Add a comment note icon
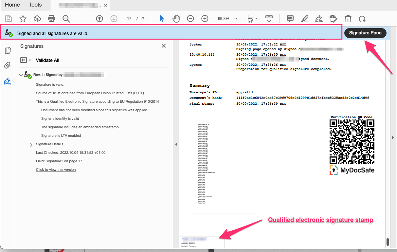Image resolution: width=397 pixels, height=252 pixels. [x=290, y=19]
